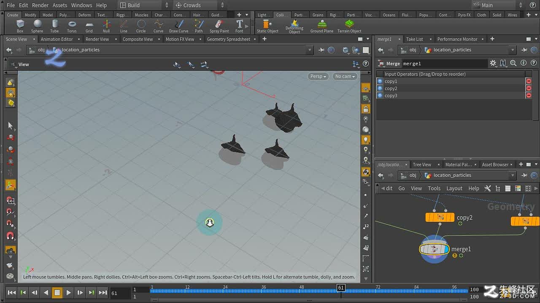
Task: Toggle copy2 input enable icon
Action: [x=380, y=88]
